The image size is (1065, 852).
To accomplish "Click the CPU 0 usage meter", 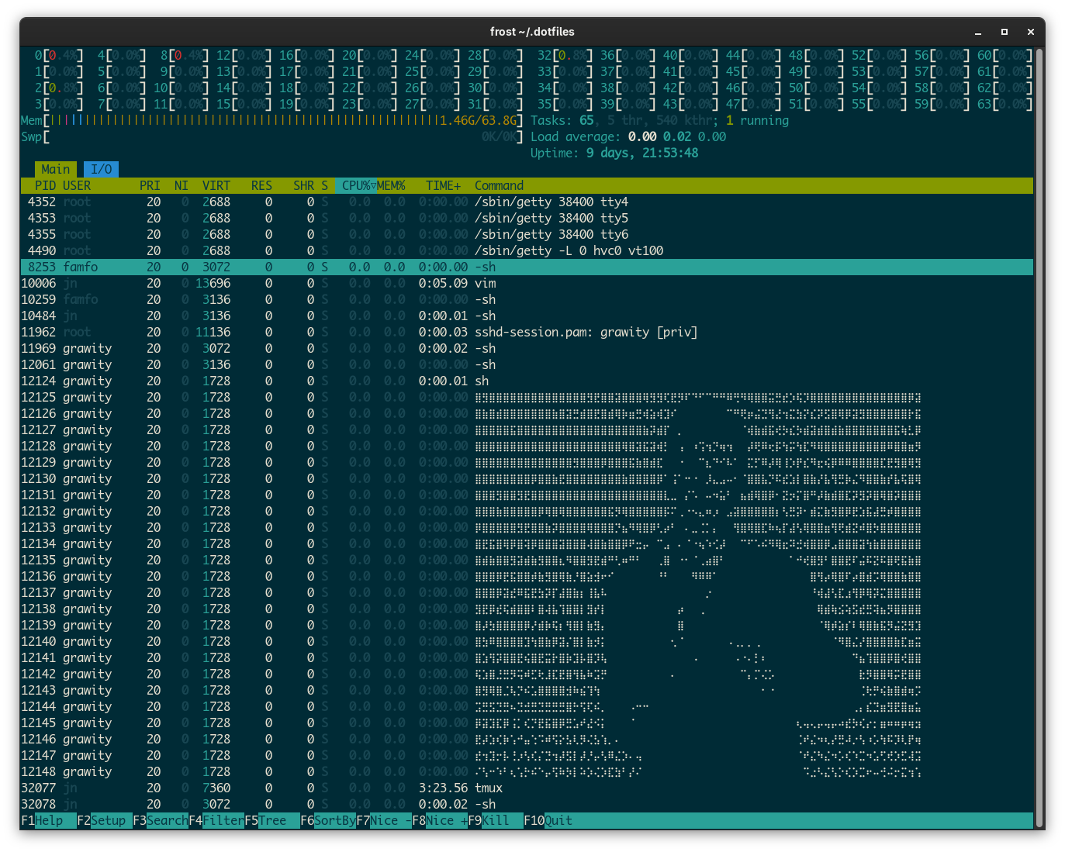I will [x=59, y=56].
